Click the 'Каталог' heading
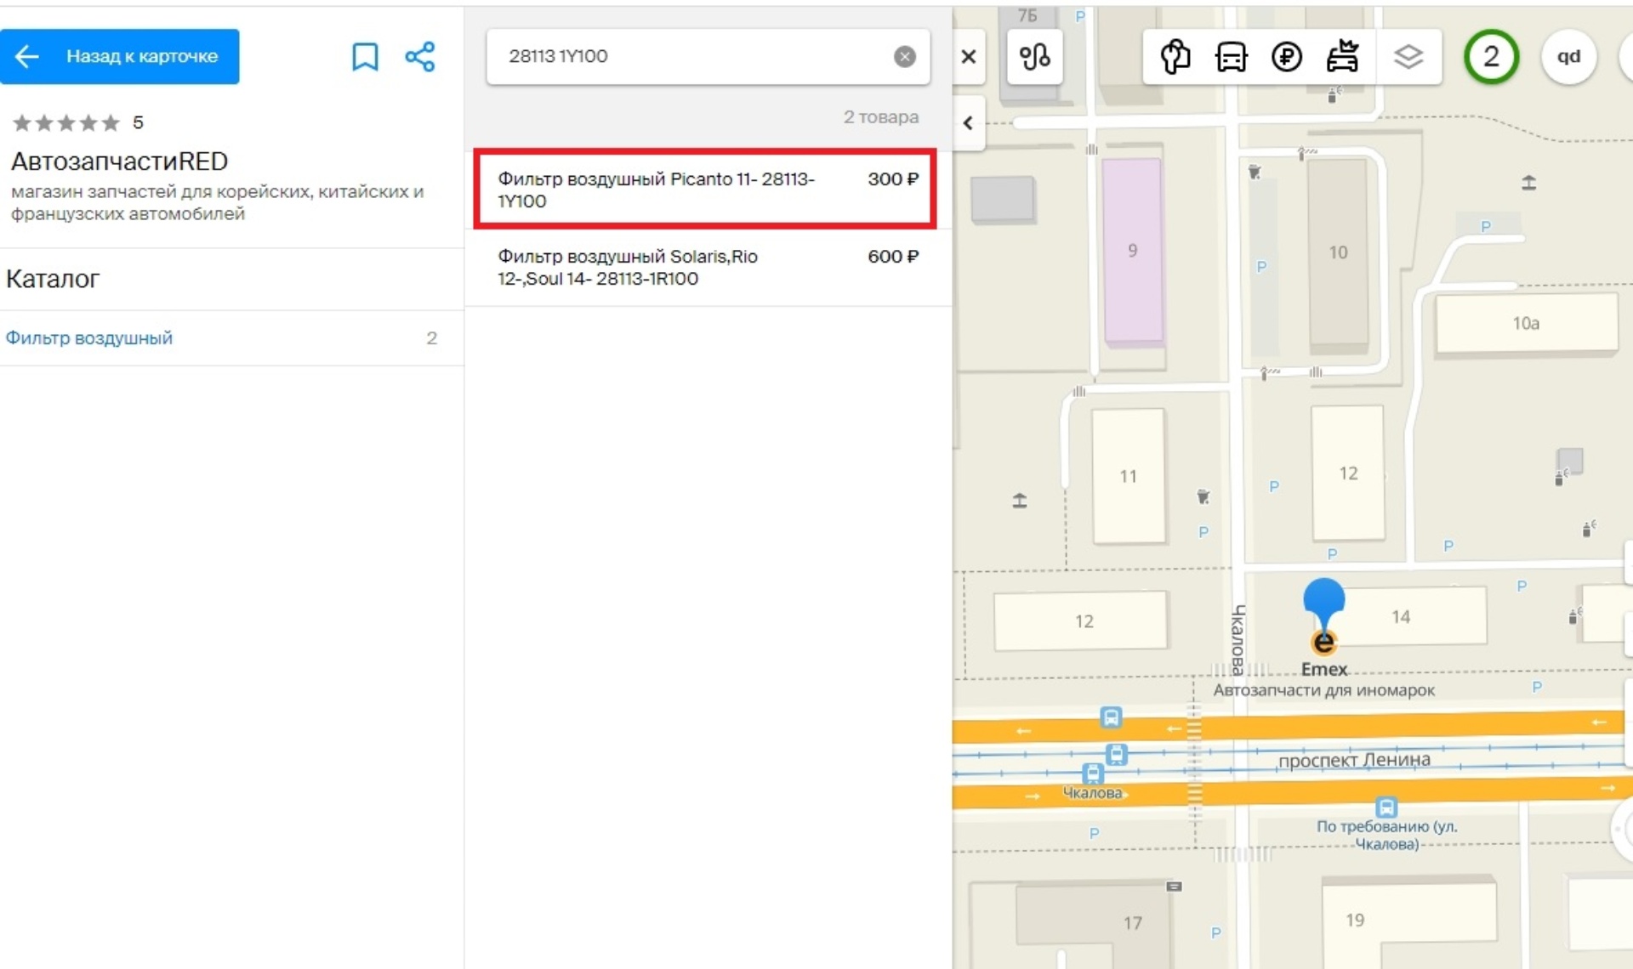The height and width of the screenshot is (969, 1633). pyautogui.click(x=53, y=279)
